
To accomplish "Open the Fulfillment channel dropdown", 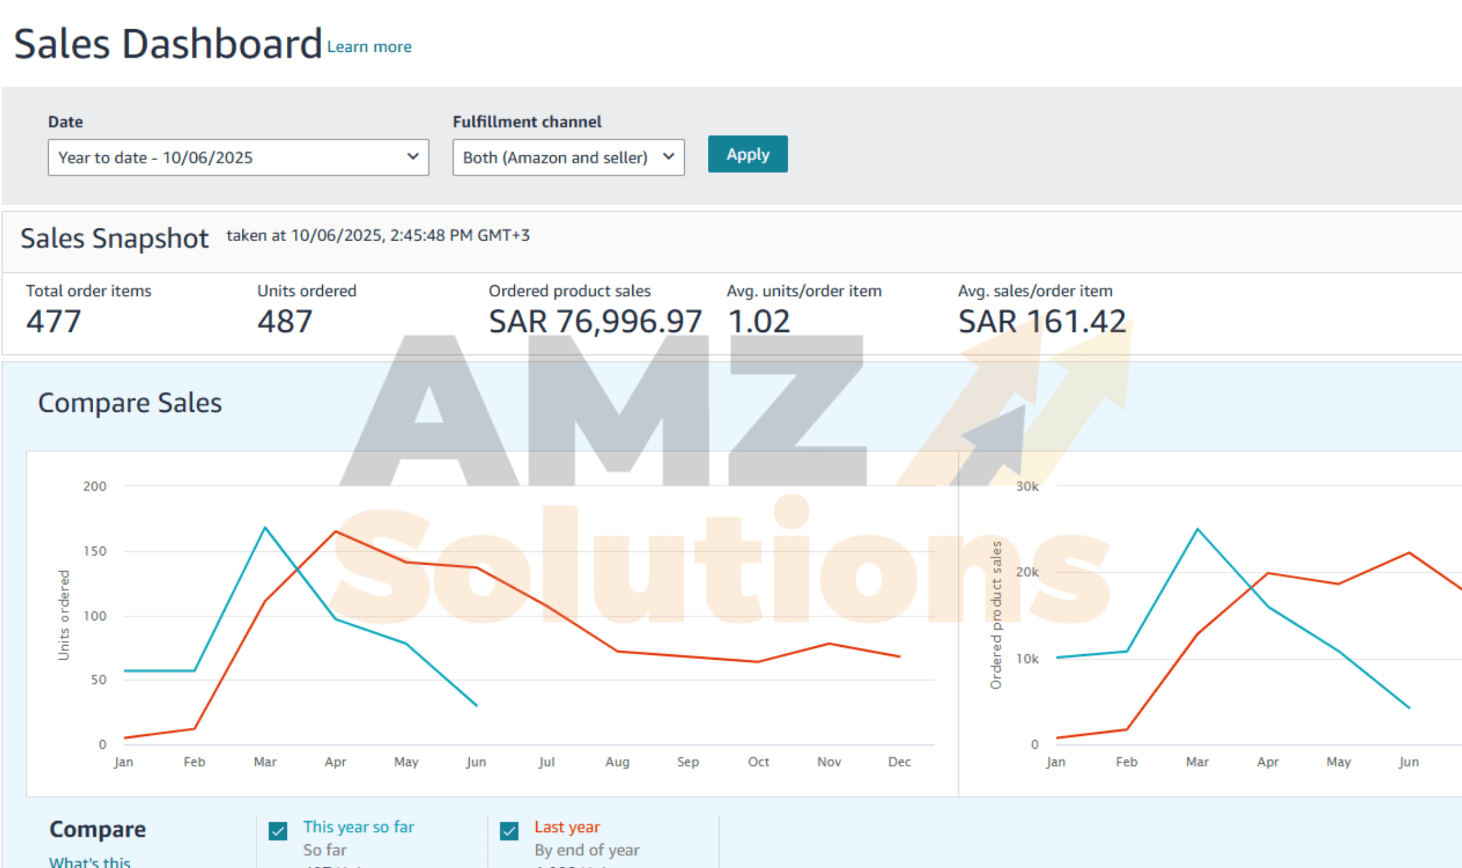I will point(568,157).
